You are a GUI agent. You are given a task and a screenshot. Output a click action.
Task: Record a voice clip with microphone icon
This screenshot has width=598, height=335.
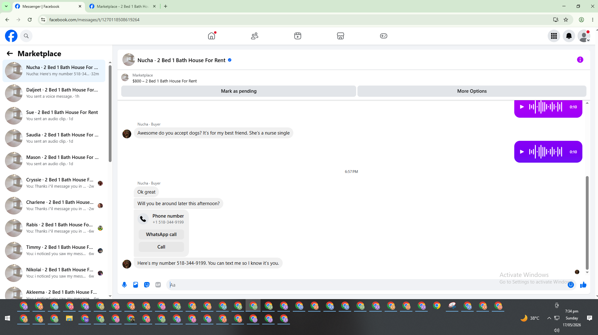[124, 285]
